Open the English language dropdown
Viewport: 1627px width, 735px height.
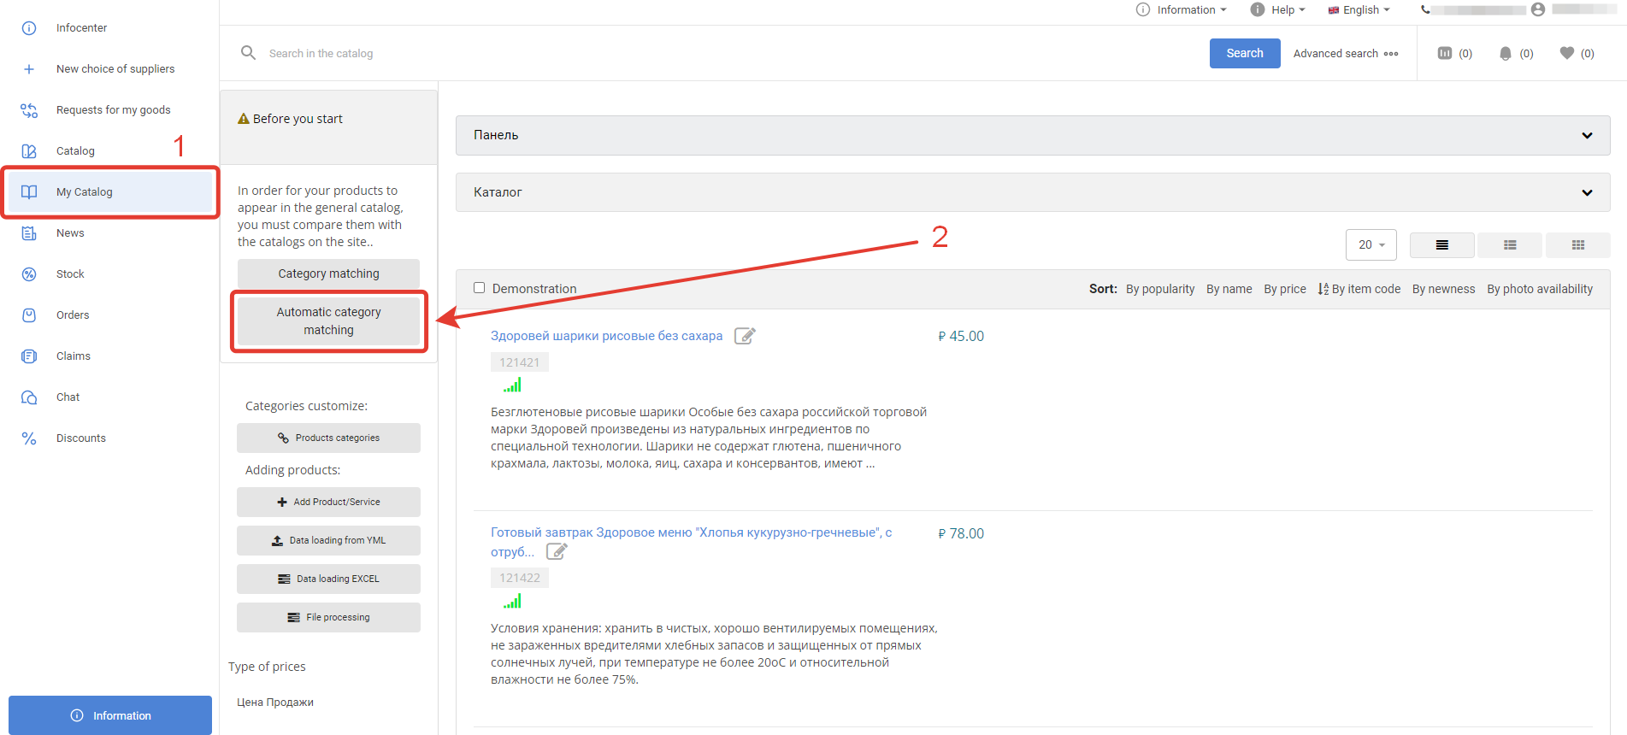click(x=1359, y=10)
